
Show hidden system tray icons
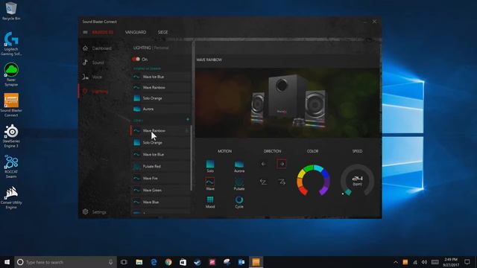click(396, 262)
